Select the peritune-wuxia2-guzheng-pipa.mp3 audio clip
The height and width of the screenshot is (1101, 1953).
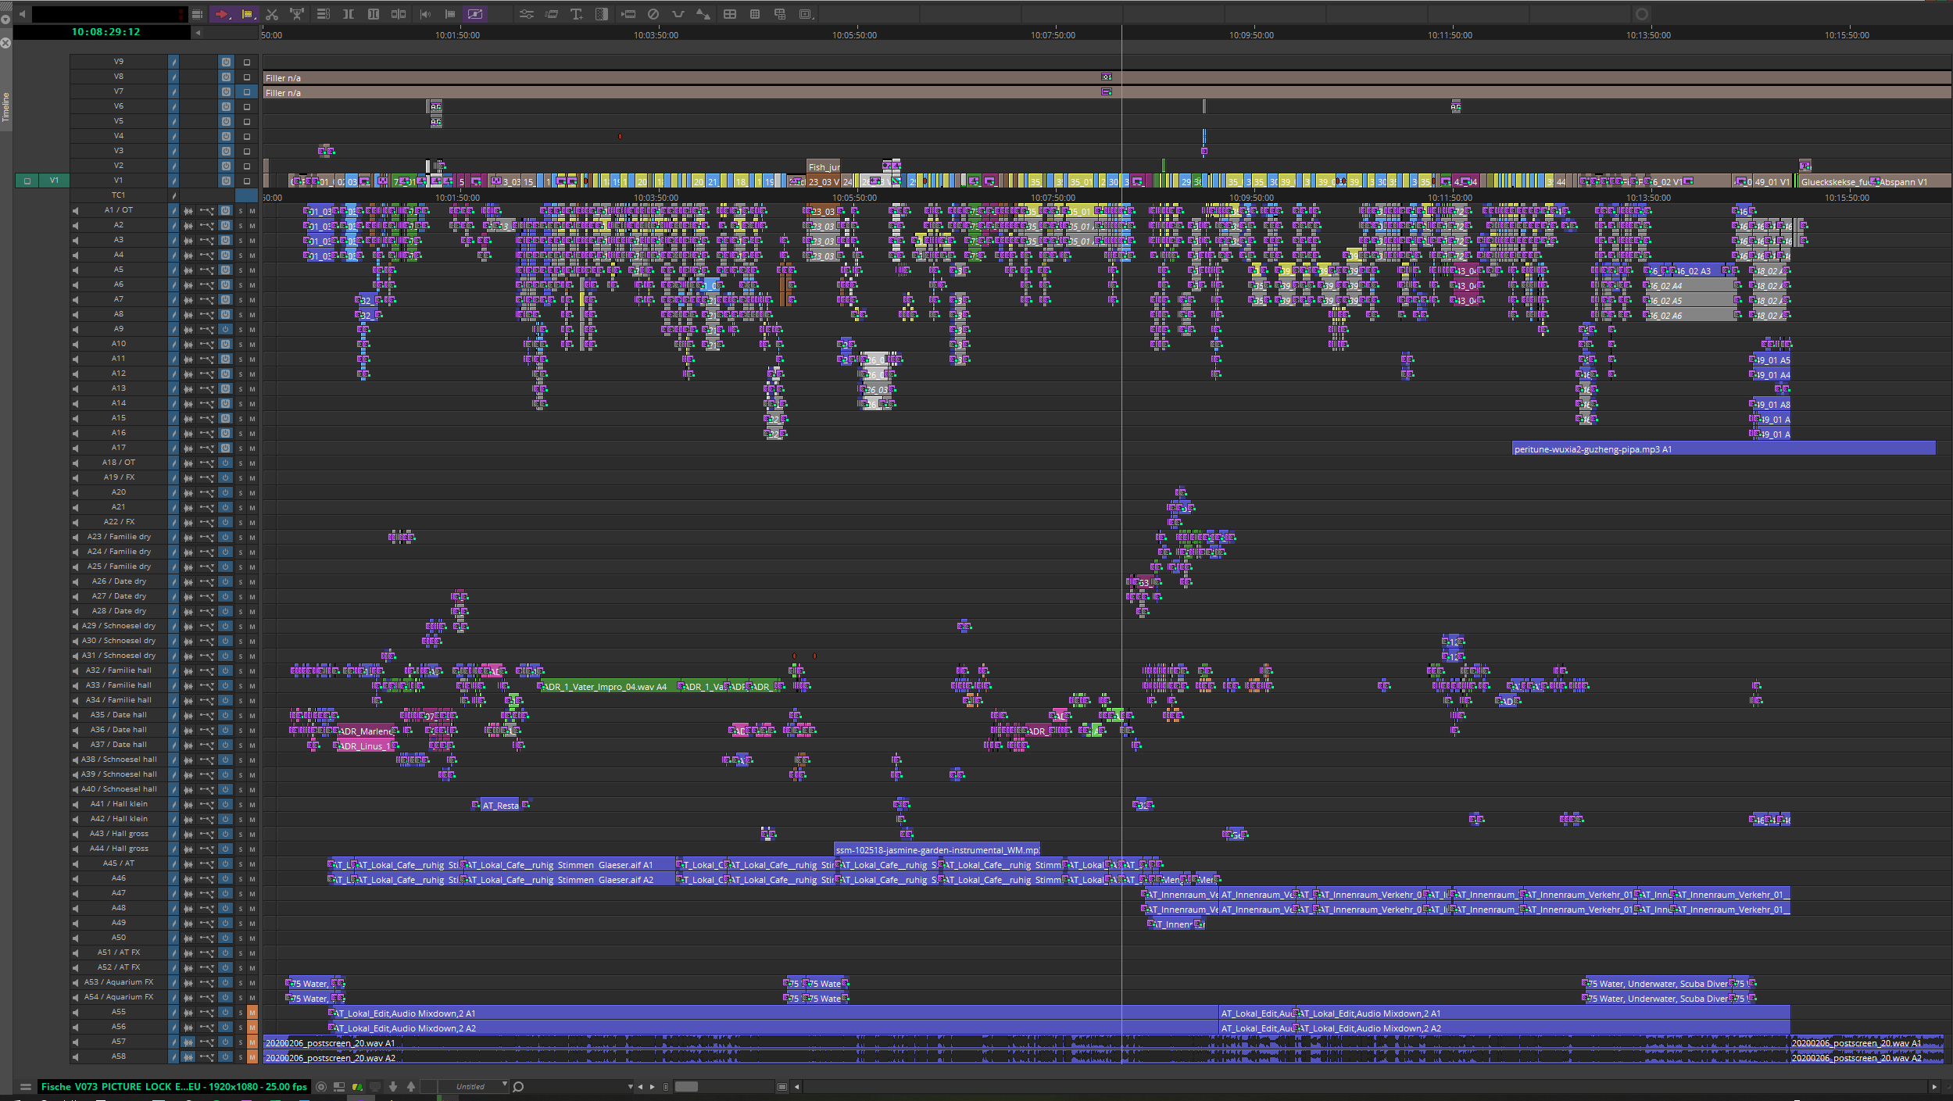pos(1724,449)
